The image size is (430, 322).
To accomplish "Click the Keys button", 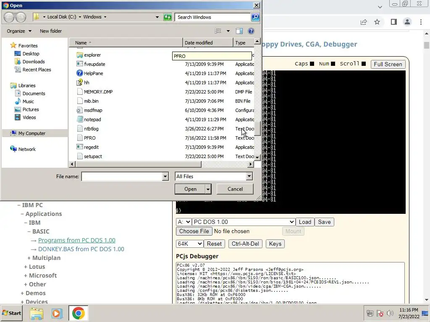I will point(275,244).
